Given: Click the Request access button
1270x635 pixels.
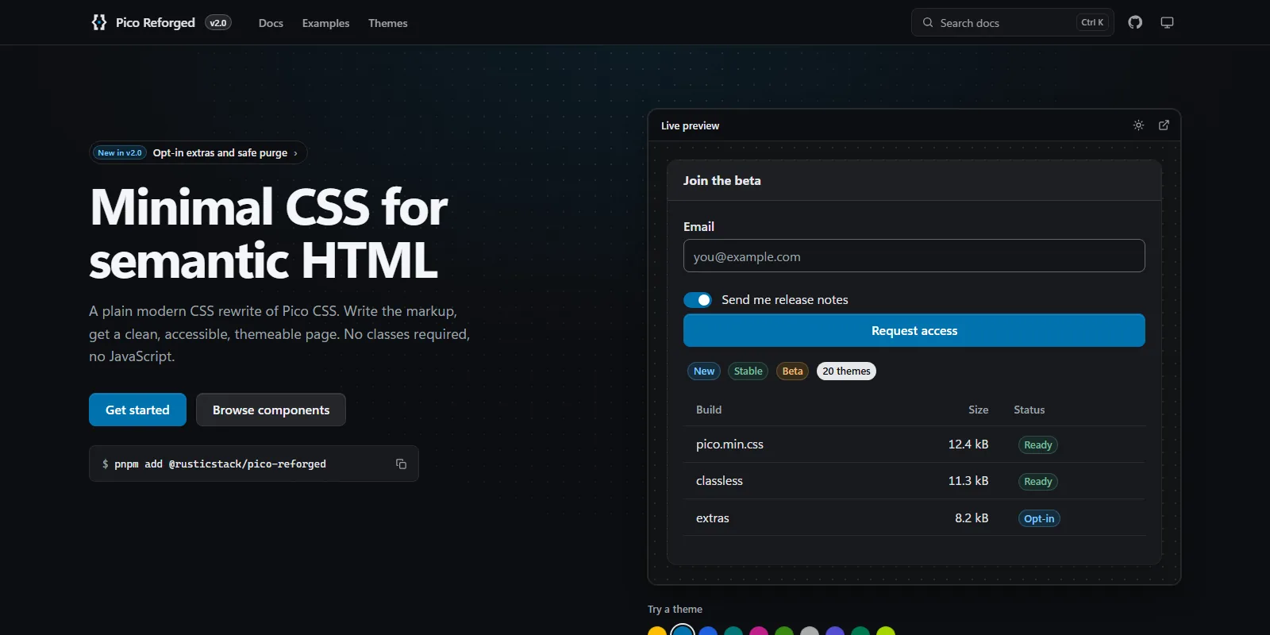Looking at the screenshot, I should [914, 330].
